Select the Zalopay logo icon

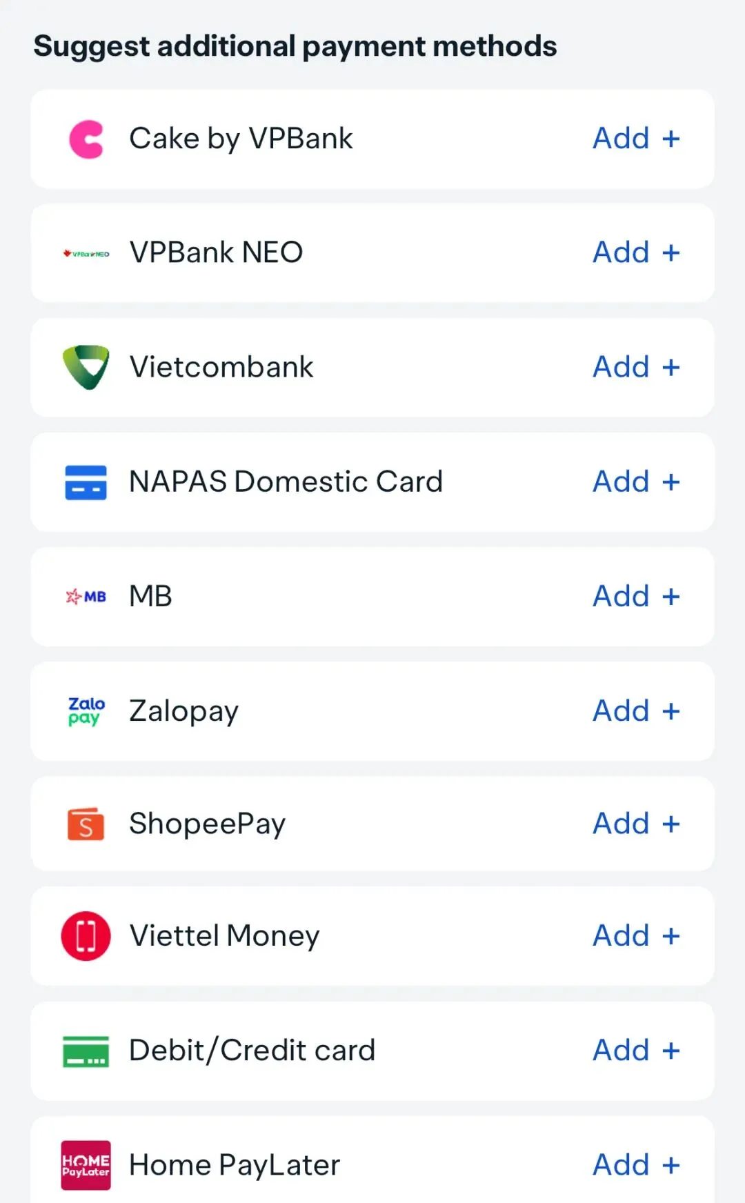(x=86, y=711)
